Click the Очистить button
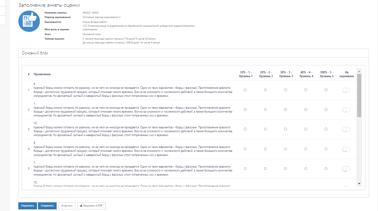 coord(67,206)
